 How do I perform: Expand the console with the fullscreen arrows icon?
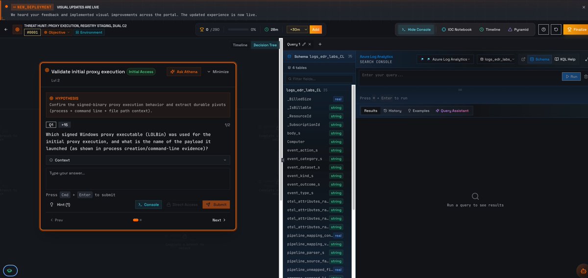(x=586, y=59)
